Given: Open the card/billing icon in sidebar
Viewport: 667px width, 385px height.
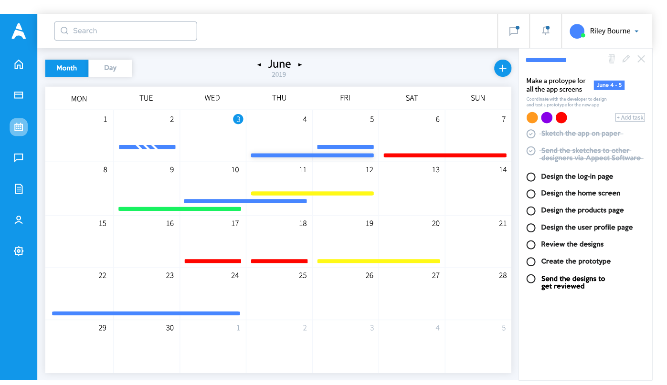Looking at the screenshot, I should click(19, 95).
